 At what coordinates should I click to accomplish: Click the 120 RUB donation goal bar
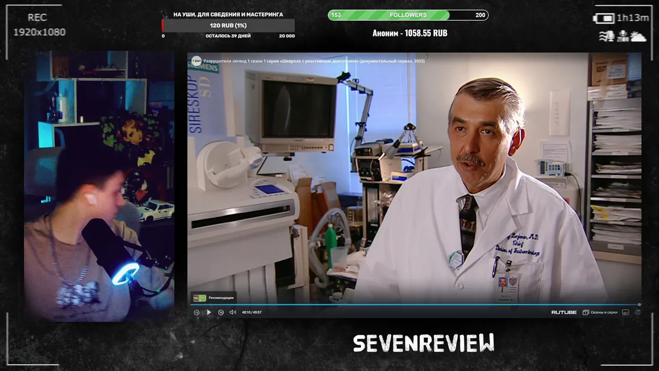[x=228, y=25]
